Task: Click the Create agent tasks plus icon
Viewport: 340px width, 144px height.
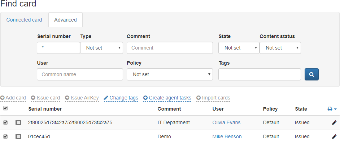Action: (145, 98)
